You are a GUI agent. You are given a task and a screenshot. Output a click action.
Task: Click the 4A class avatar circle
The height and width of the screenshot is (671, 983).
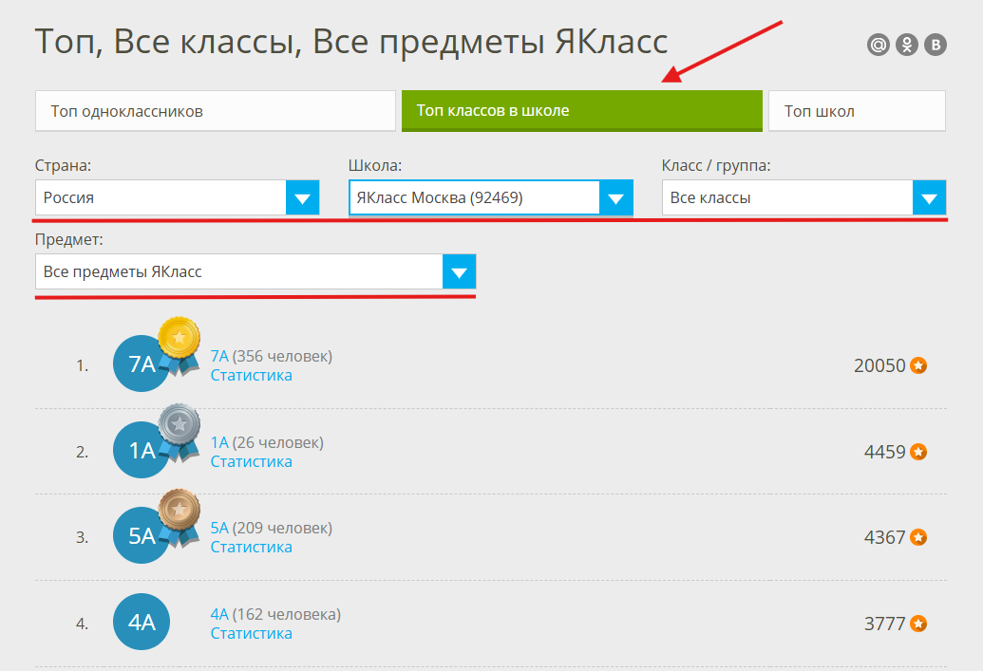coord(142,622)
